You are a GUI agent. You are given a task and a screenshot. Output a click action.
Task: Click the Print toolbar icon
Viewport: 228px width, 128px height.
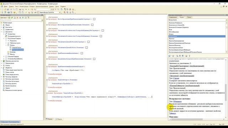[x=20, y=10]
